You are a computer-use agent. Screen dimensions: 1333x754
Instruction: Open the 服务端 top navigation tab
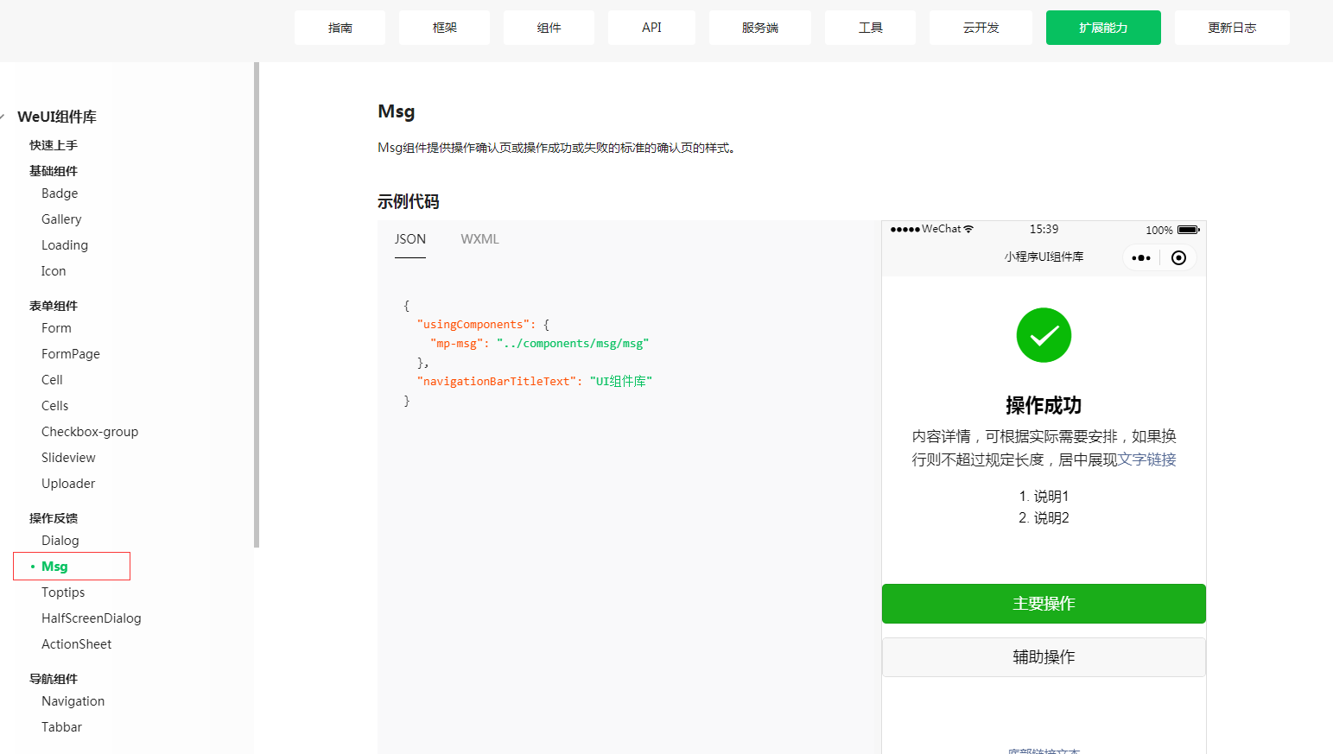(760, 28)
